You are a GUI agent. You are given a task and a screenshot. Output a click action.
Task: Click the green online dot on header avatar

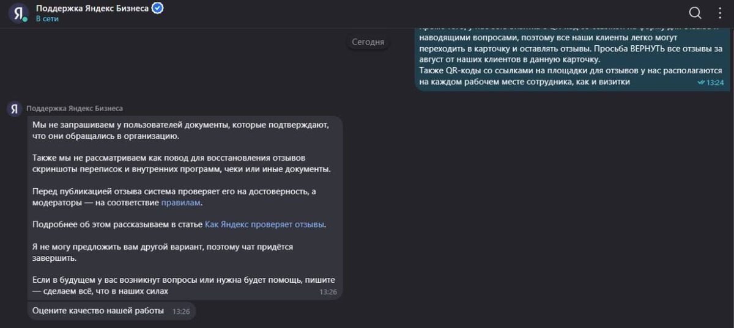coord(25,20)
